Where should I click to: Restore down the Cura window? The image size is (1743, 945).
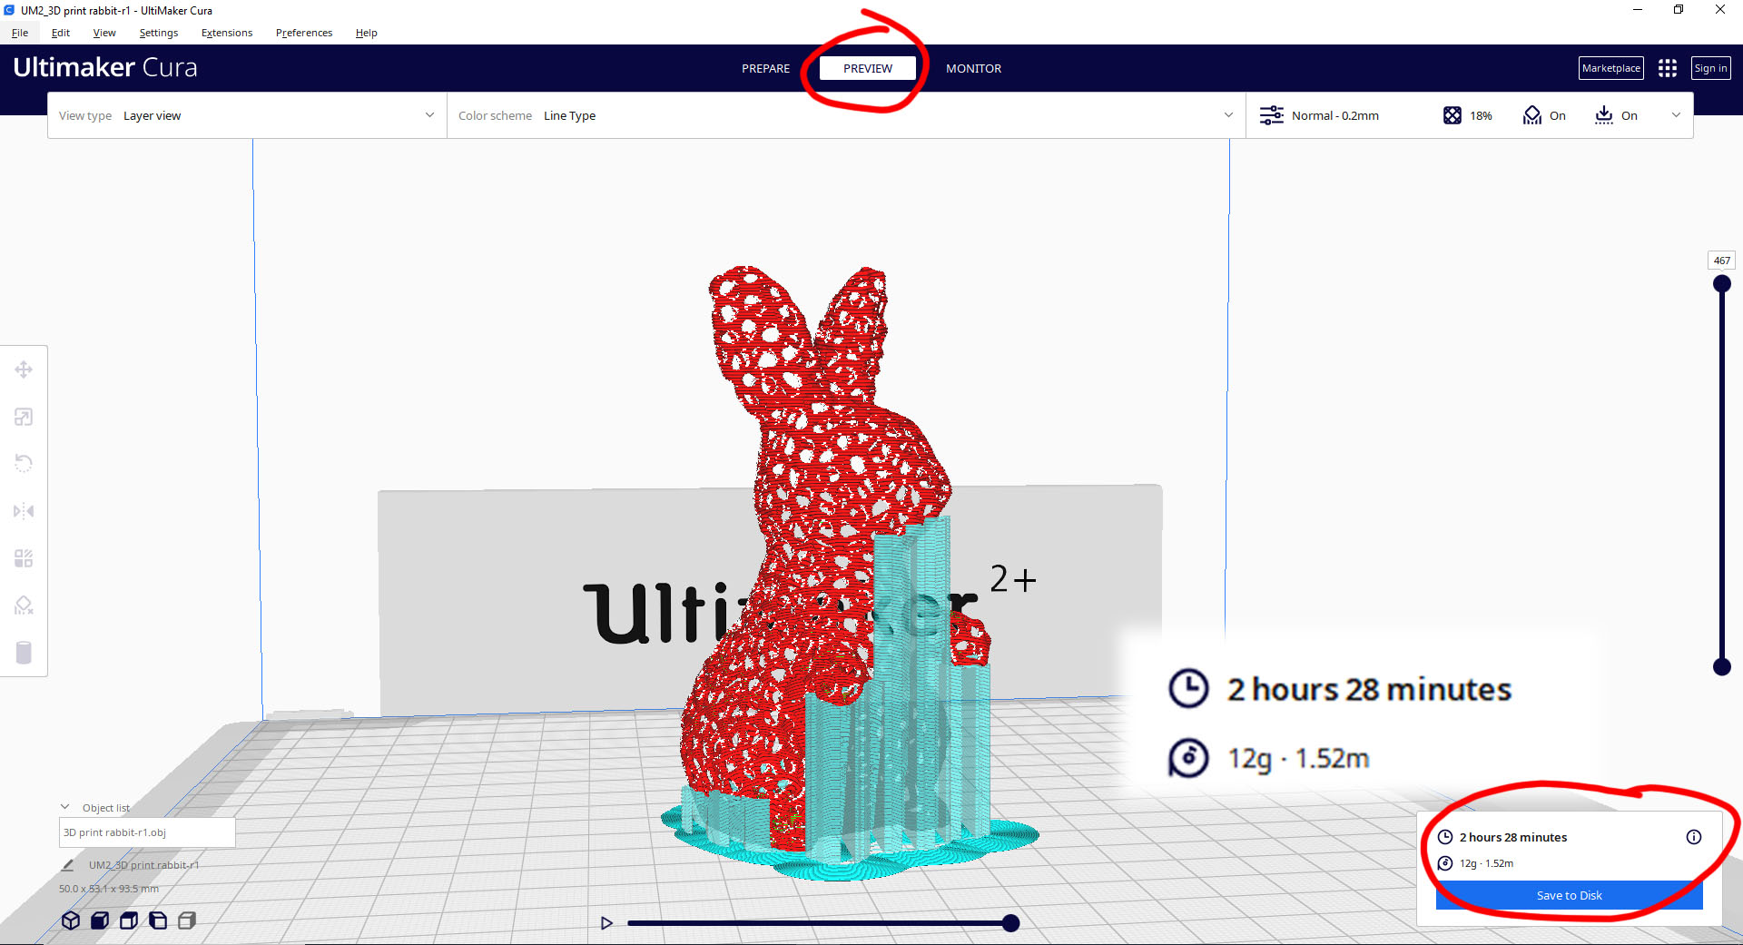[1679, 10]
